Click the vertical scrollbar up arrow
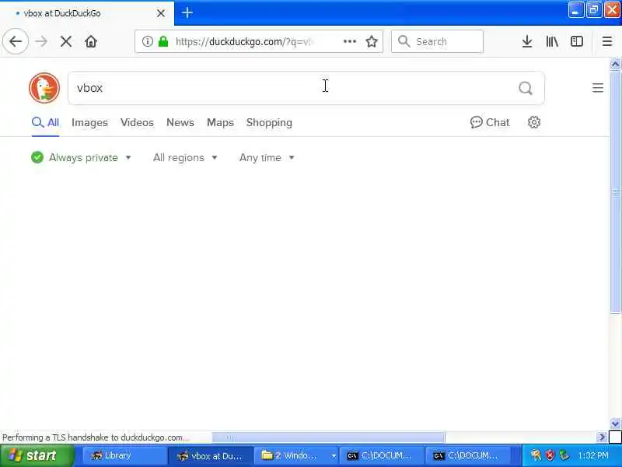 615,64
